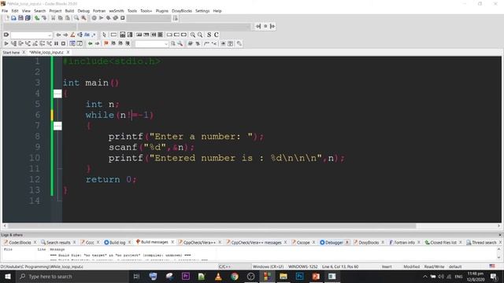Image resolution: width=504 pixels, height=283 pixels.
Task: Close the Build messages tab
Action: 172,242
